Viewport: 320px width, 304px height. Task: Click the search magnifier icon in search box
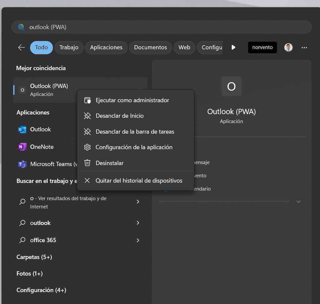tap(21, 27)
